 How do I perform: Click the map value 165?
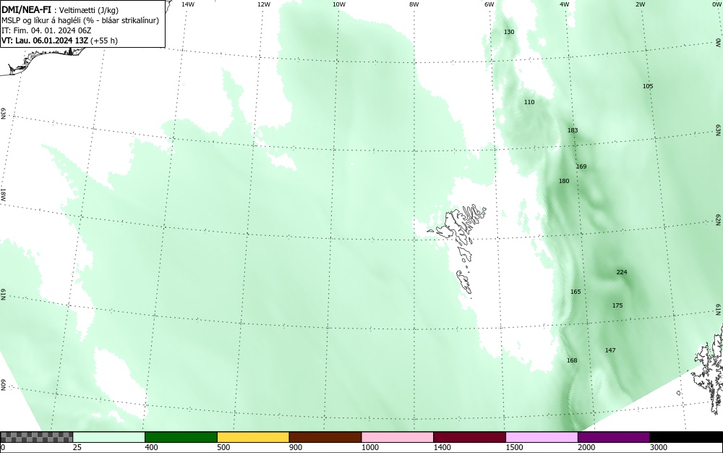(x=576, y=292)
